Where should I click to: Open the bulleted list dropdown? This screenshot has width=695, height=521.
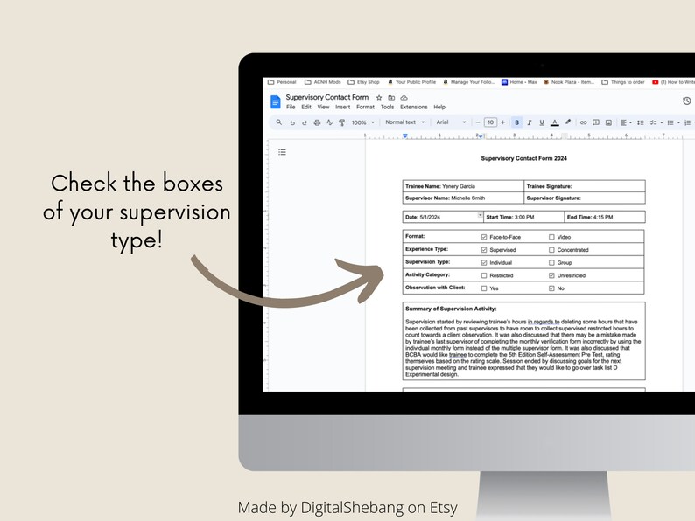678,122
